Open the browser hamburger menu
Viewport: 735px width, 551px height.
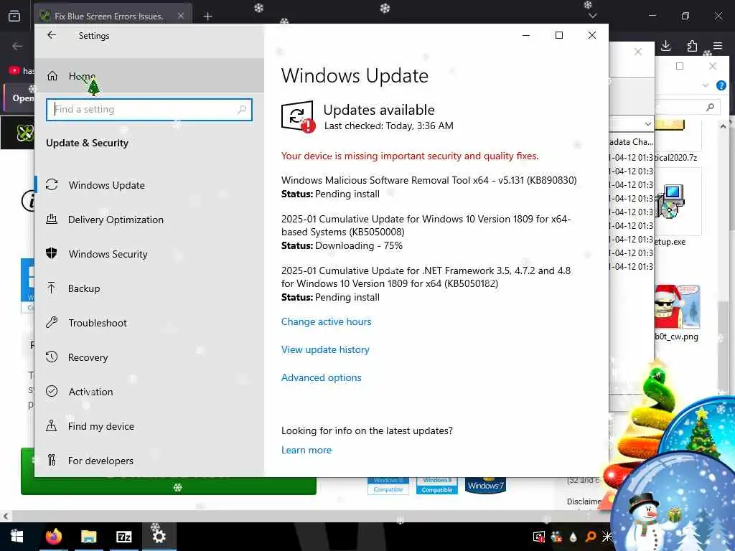pyautogui.click(x=718, y=46)
